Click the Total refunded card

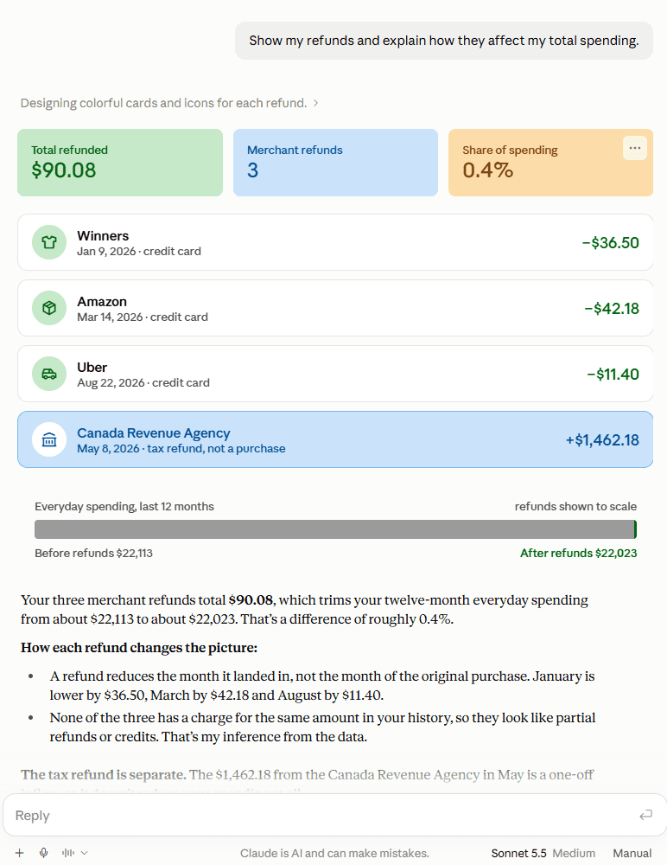click(x=120, y=163)
